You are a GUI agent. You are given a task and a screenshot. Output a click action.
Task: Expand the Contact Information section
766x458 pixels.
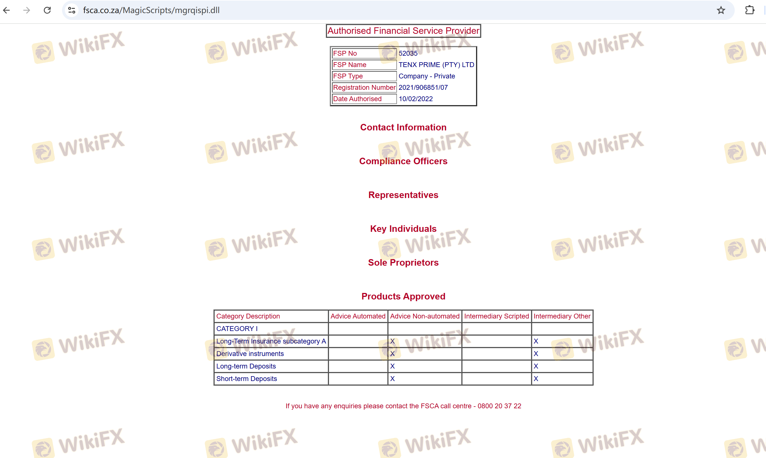click(x=403, y=127)
